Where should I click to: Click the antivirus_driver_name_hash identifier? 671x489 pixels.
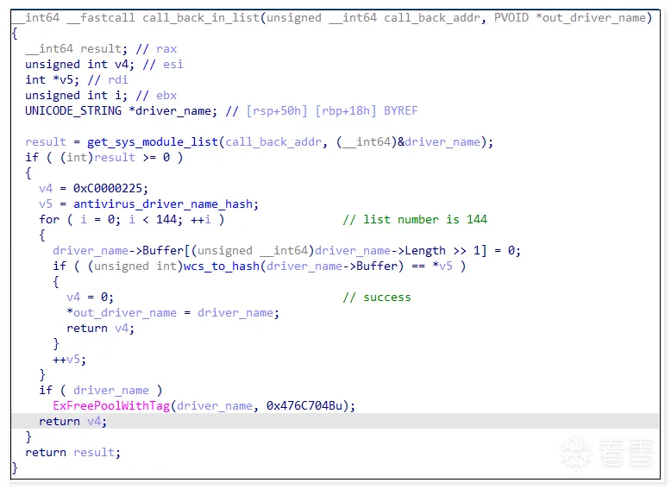coord(163,204)
